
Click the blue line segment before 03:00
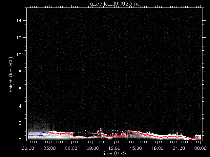pyautogui.click(x=34, y=135)
